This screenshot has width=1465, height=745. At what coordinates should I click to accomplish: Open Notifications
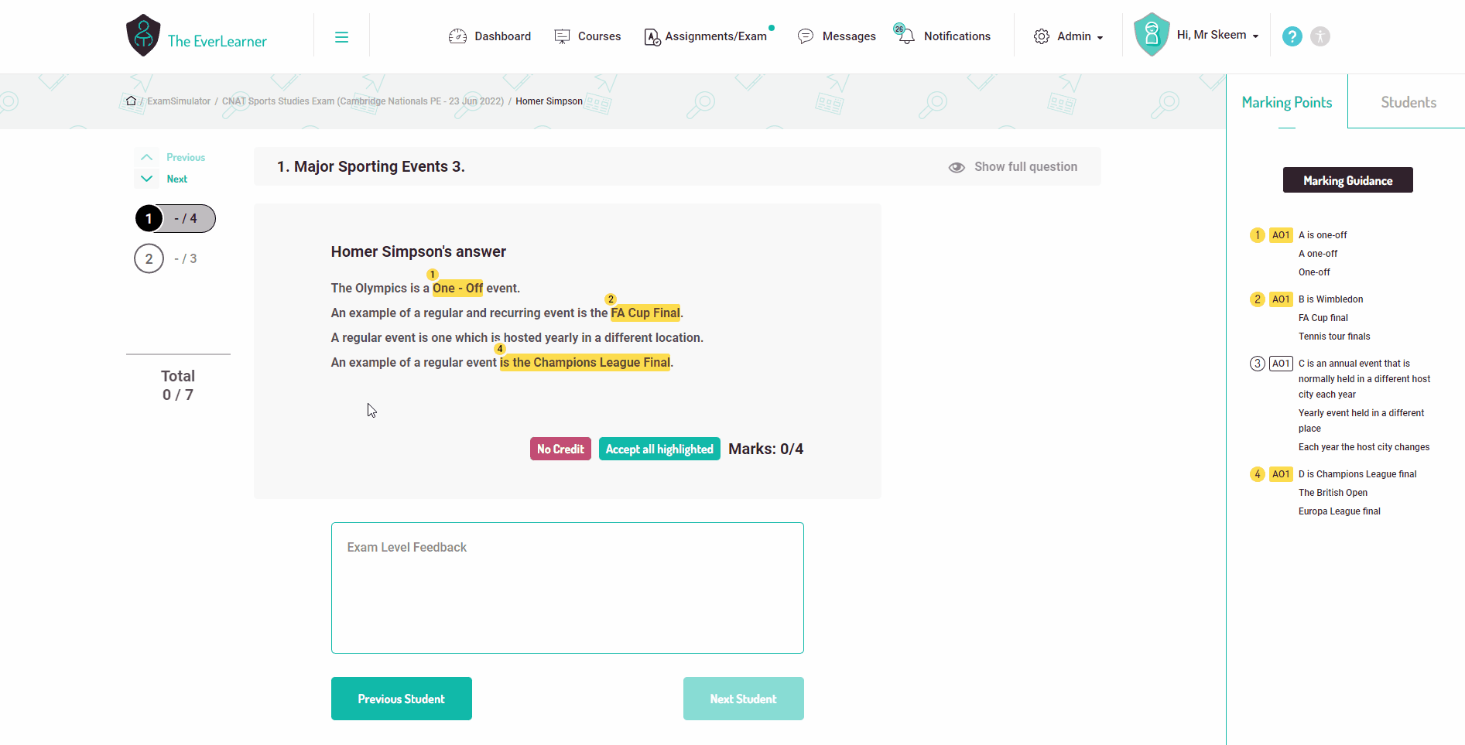[957, 36]
